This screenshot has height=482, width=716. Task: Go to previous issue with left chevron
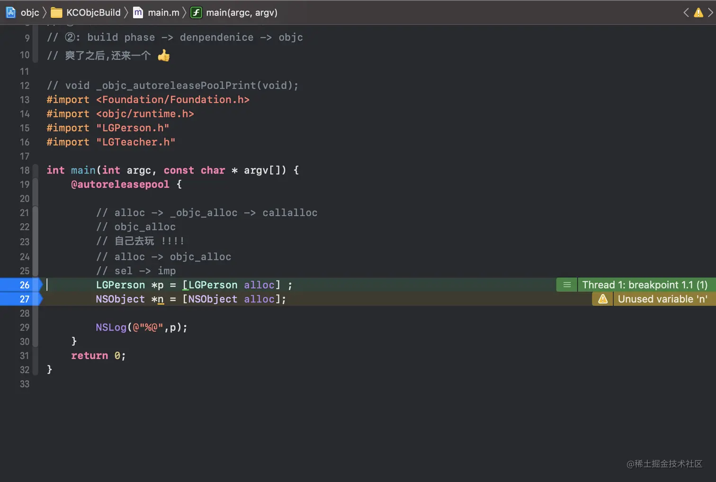pyautogui.click(x=686, y=12)
